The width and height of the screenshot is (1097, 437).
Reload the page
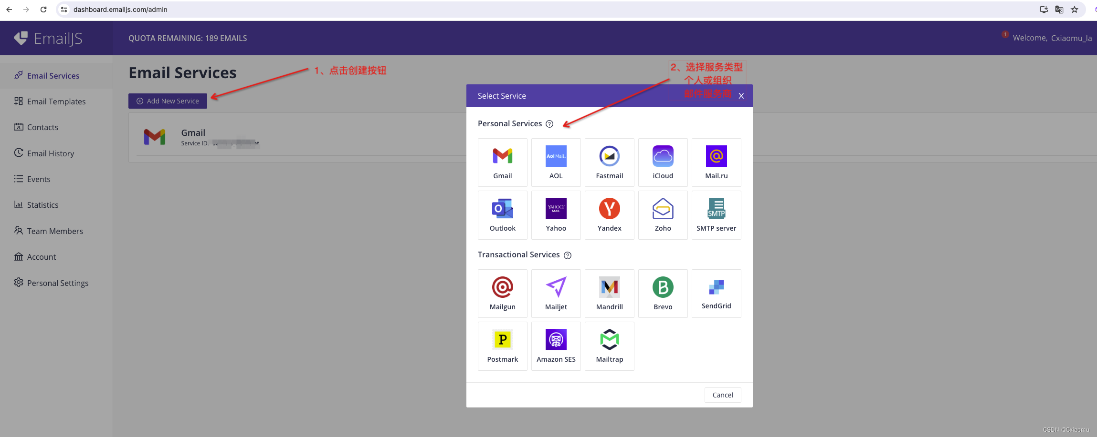[x=43, y=10]
